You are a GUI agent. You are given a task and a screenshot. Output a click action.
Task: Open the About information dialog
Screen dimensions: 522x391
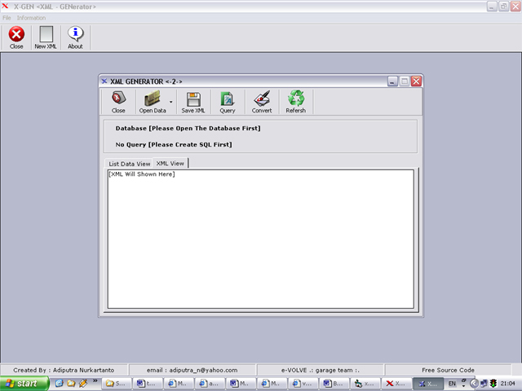pos(75,36)
